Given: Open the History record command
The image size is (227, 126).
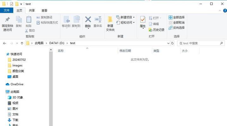Looking at the screenshot, I should click(x=156, y=30).
